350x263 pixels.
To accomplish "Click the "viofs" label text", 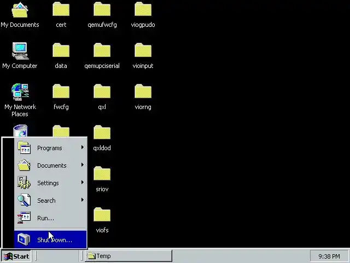I will (x=102, y=230).
